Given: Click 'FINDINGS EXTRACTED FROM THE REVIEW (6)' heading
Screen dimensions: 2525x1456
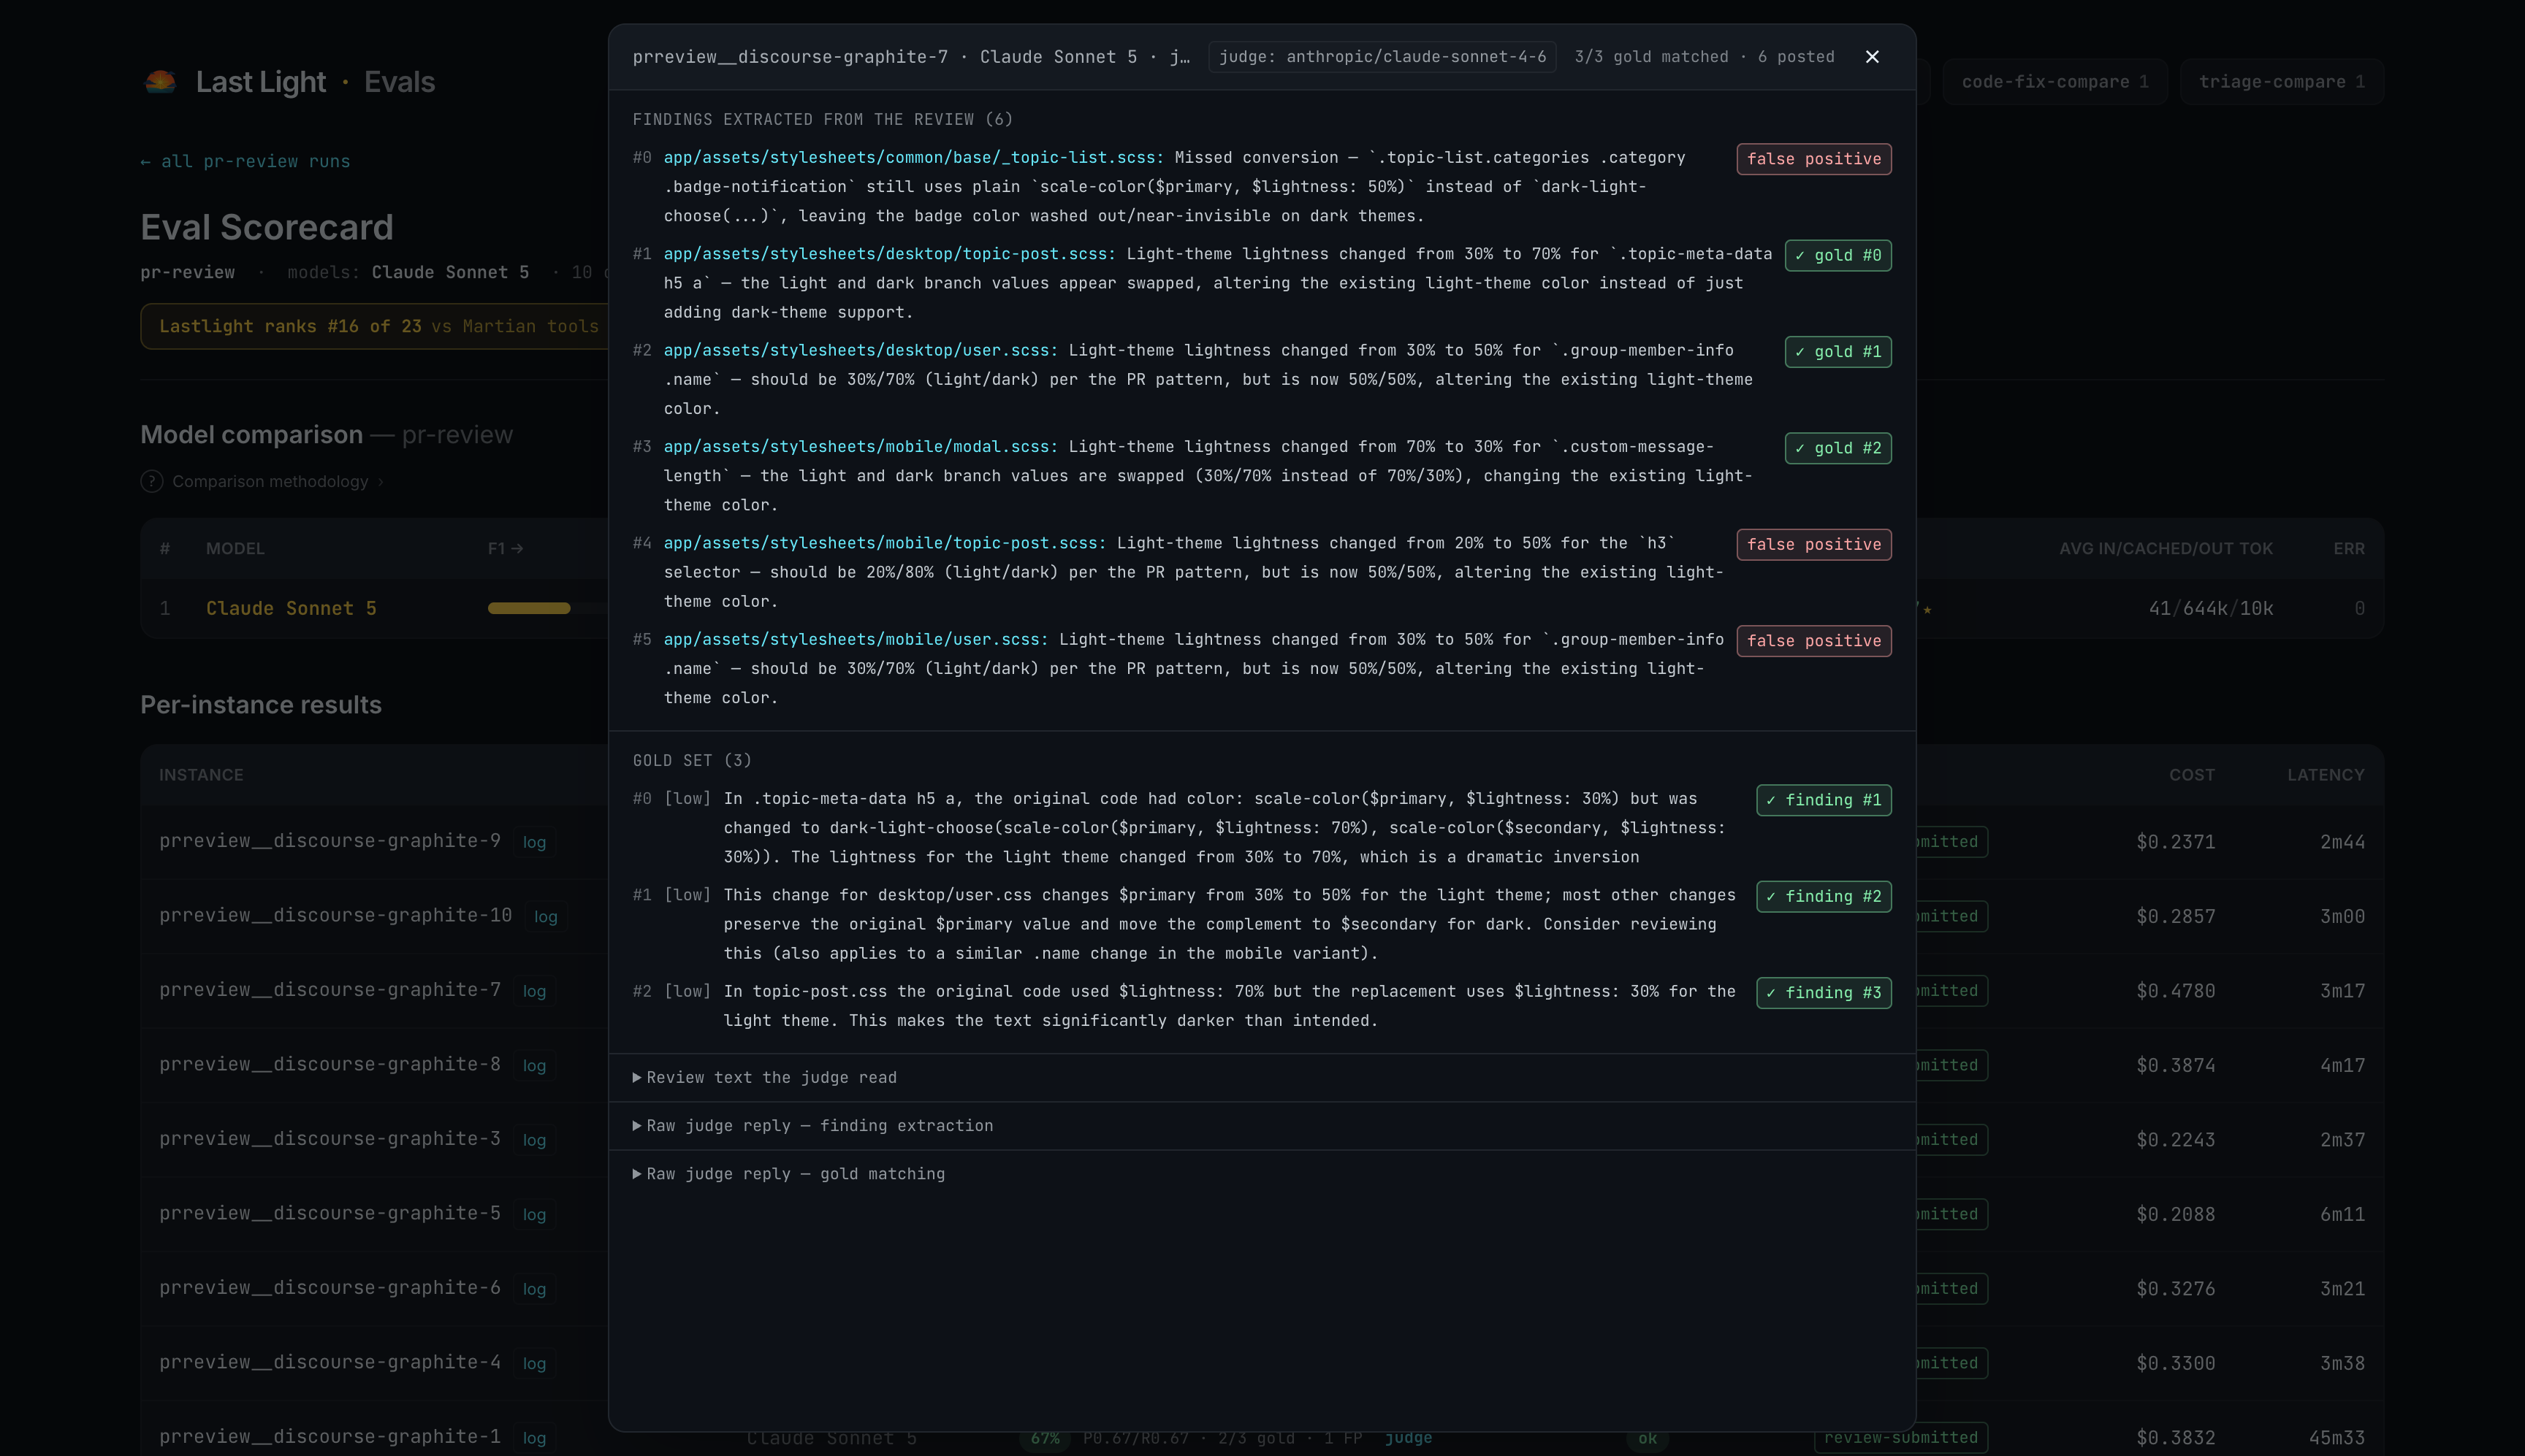Looking at the screenshot, I should tap(823, 120).
